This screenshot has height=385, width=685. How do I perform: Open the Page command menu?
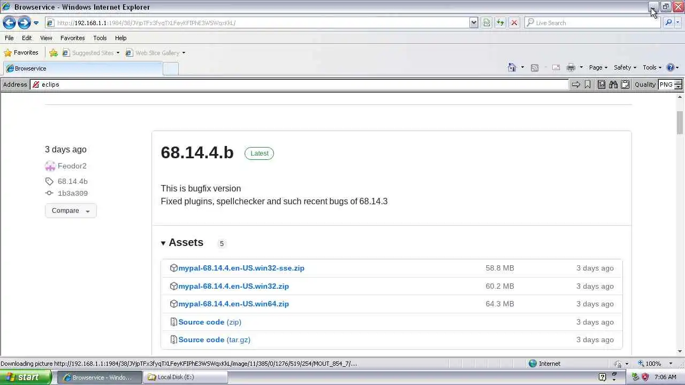coord(598,67)
